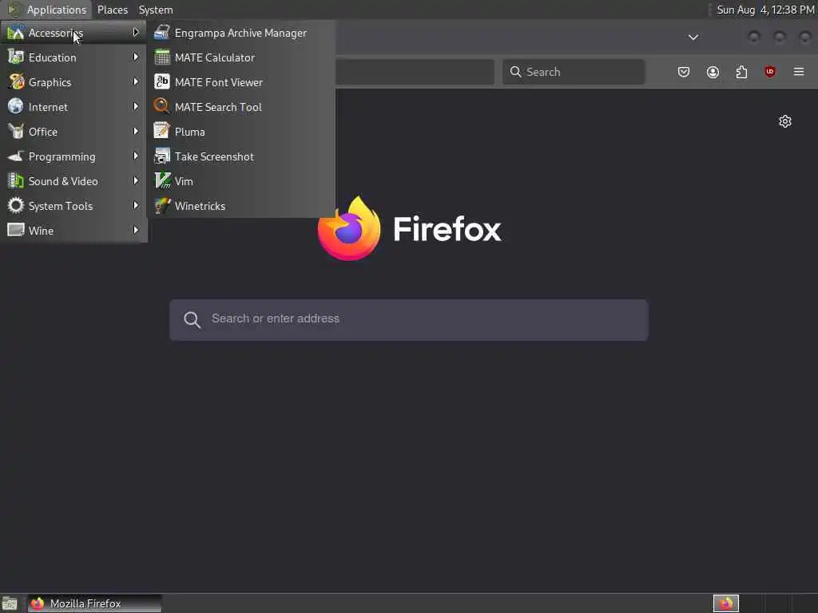Expand the Office submenu arrow

(136, 131)
